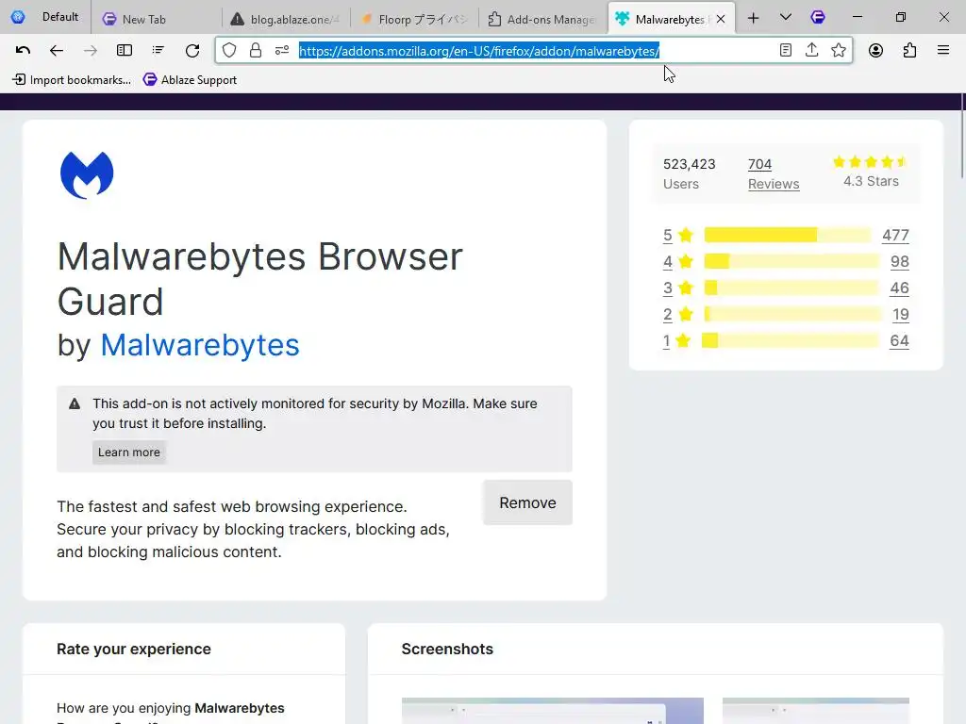Open the 64 one-star review count
The image size is (966, 724).
point(899,341)
